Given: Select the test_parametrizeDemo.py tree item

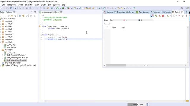Looking at the screenshot, I should coord(17,60).
